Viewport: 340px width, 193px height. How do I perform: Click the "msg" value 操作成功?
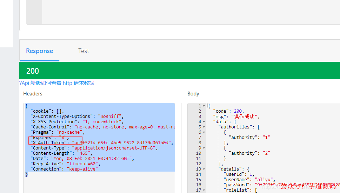(x=244, y=117)
